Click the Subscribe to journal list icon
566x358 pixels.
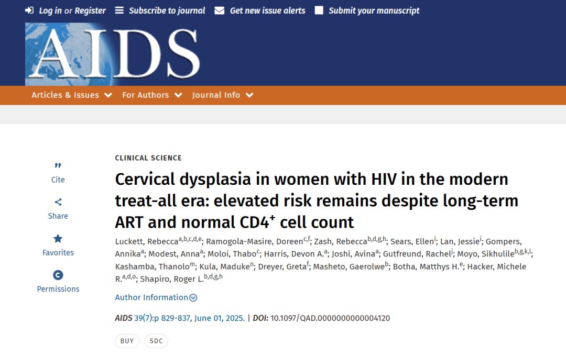(119, 10)
